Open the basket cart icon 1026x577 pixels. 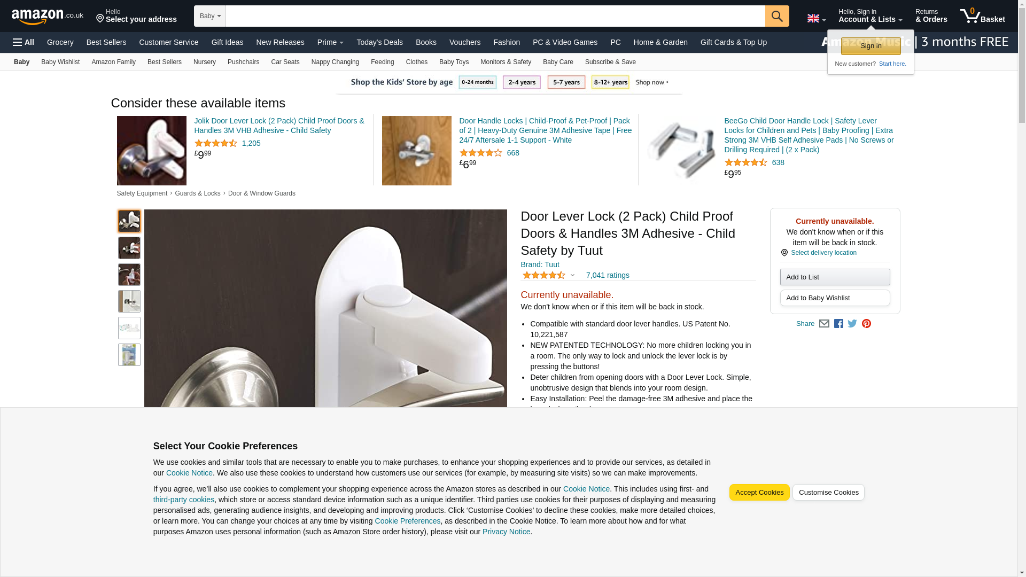coord(982,15)
